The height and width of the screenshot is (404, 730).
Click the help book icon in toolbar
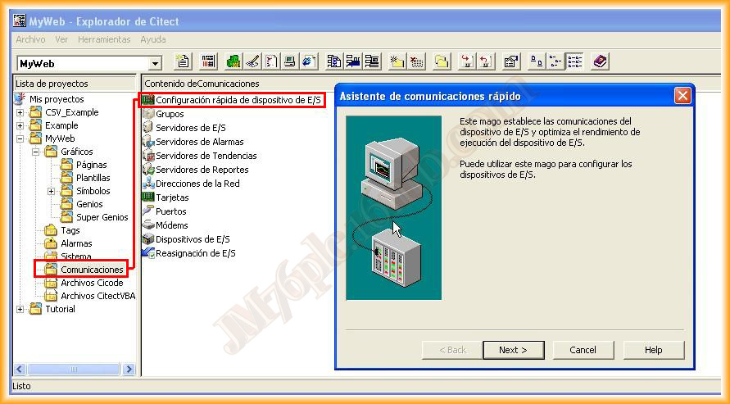coord(600,61)
